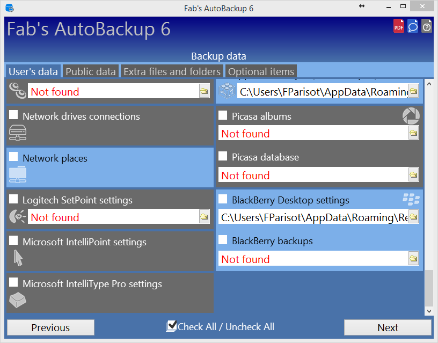438x343 pixels.
Task: Browse folder for Picasa albums path
Action: (413, 133)
